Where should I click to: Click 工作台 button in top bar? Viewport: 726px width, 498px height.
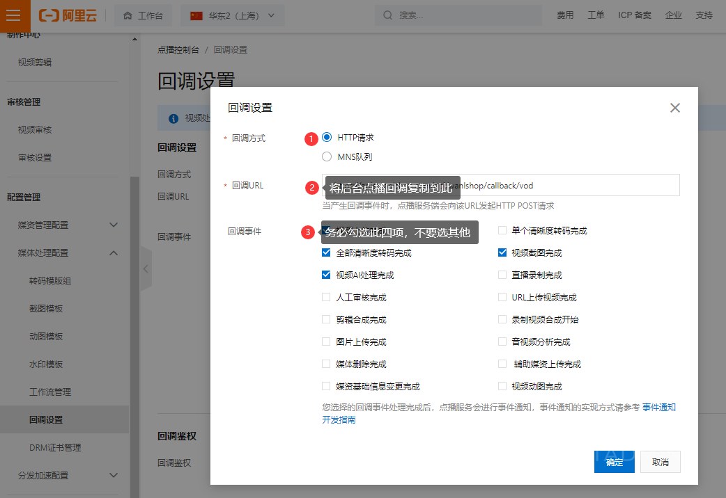tap(143, 16)
